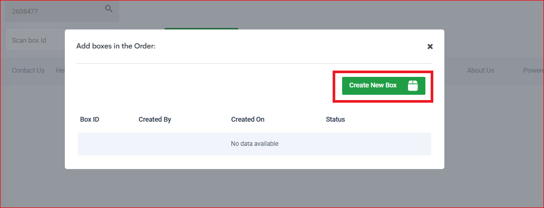The image size is (544, 208).
Task: Select the Created On column header
Action: [248, 119]
